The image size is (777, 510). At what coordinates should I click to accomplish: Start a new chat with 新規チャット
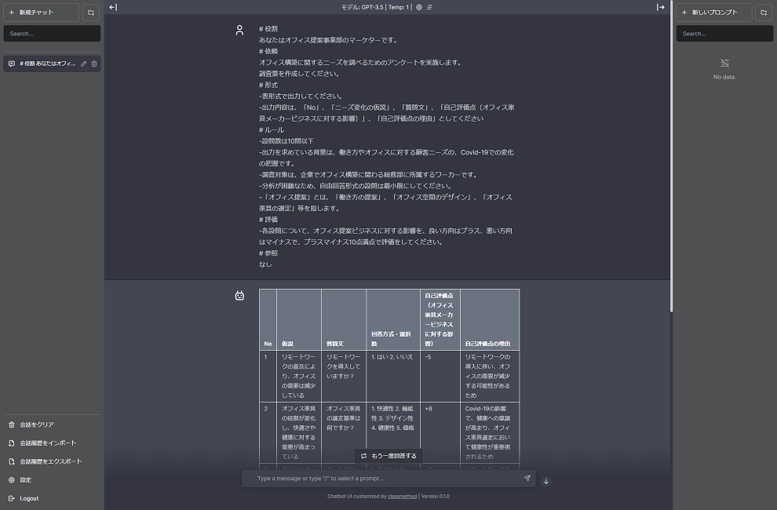tap(43, 12)
